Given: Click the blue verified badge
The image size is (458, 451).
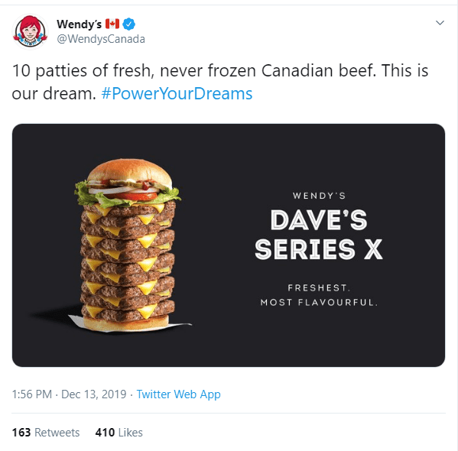Looking at the screenshot, I should (128, 24).
